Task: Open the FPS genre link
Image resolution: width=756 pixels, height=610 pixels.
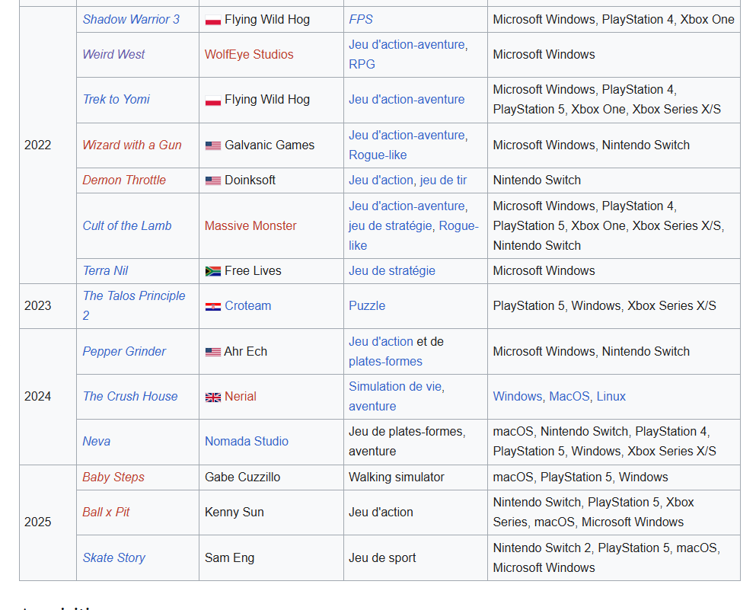Action: click(361, 19)
